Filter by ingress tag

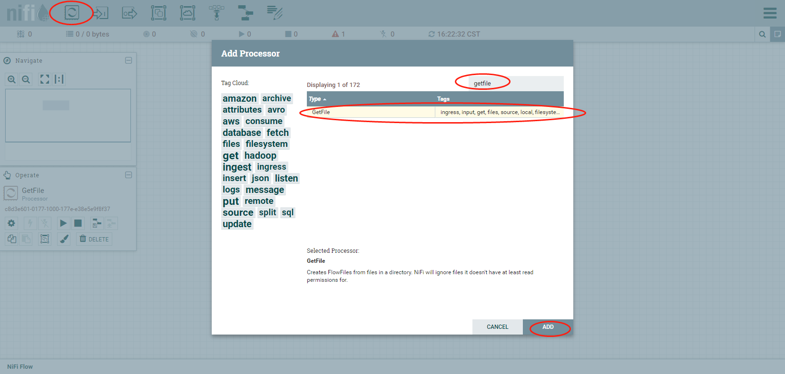coord(272,167)
